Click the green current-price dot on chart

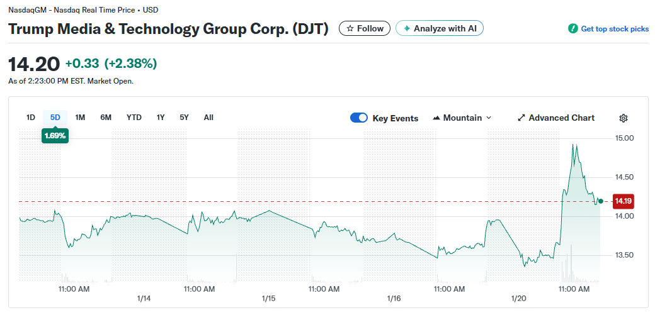pos(601,201)
